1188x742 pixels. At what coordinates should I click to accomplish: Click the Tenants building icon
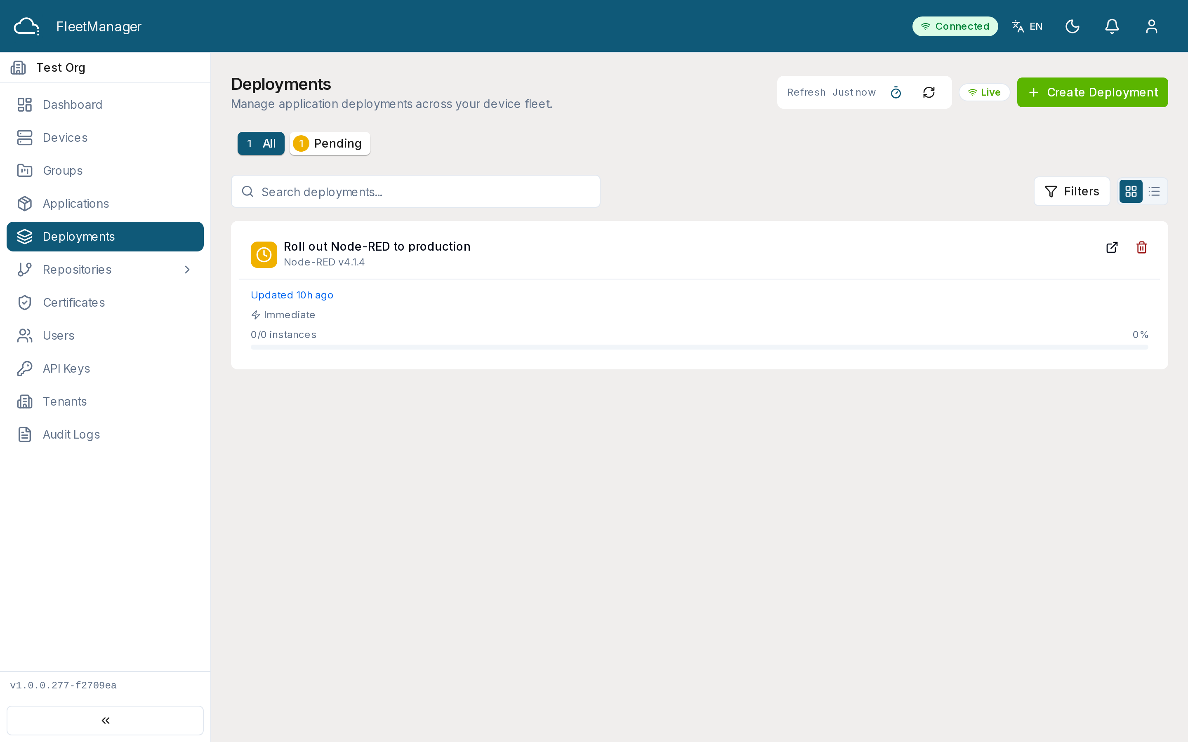pyautogui.click(x=25, y=402)
